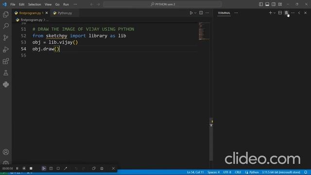The height and width of the screenshot is (175, 311).
Task: Toggle the primary side bar layout icon
Action: point(261,4)
